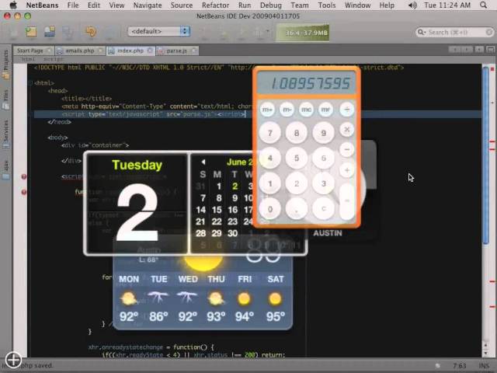Open the Refactor menu

[215, 5]
